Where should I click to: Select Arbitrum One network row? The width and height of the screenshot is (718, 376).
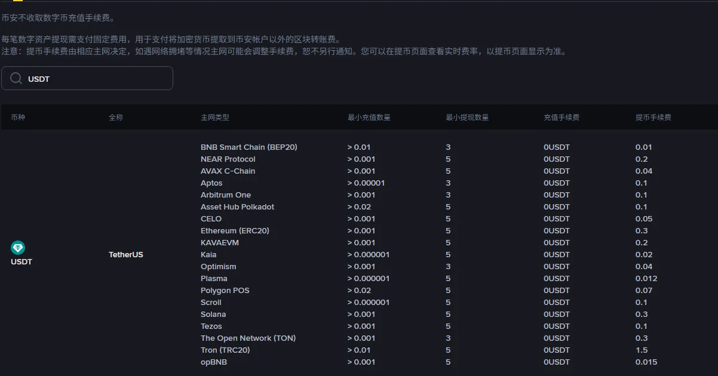(226, 195)
